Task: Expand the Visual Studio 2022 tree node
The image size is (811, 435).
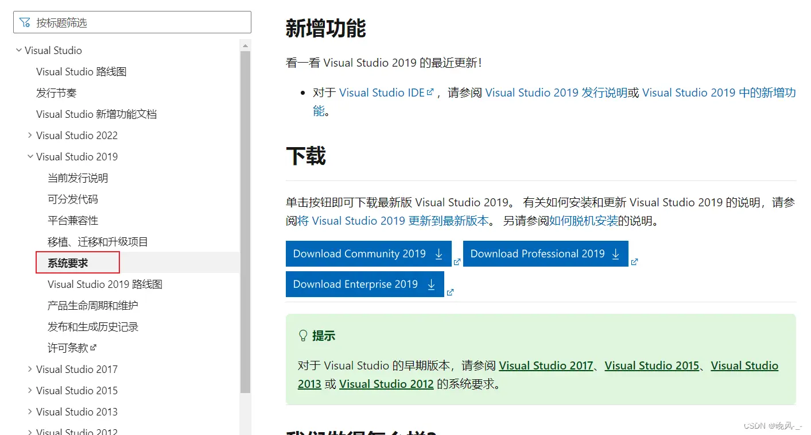Action: pos(30,135)
